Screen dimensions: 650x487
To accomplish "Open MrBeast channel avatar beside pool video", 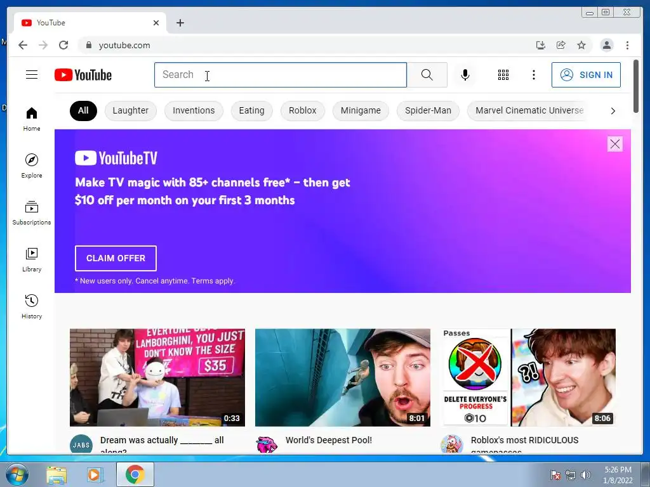I will [x=267, y=444].
